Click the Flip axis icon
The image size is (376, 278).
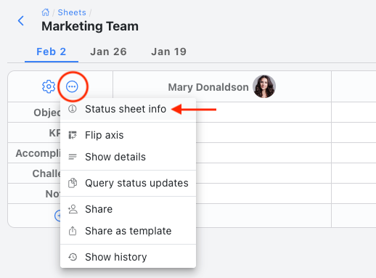[x=73, y=135]
